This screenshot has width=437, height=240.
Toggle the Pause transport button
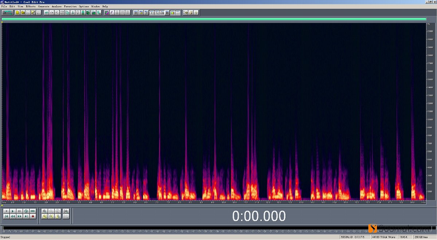click(19, 211)
